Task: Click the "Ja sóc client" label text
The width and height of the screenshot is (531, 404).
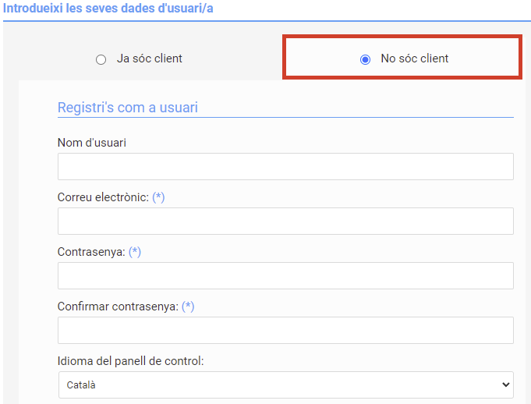Action: pos(150,58)
